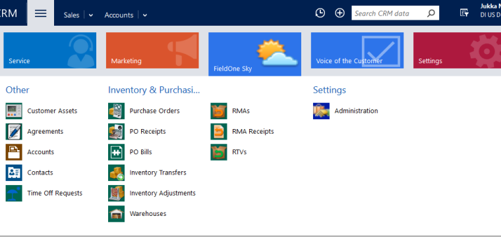Click the RTVs box icon

(x=219, y=152)
